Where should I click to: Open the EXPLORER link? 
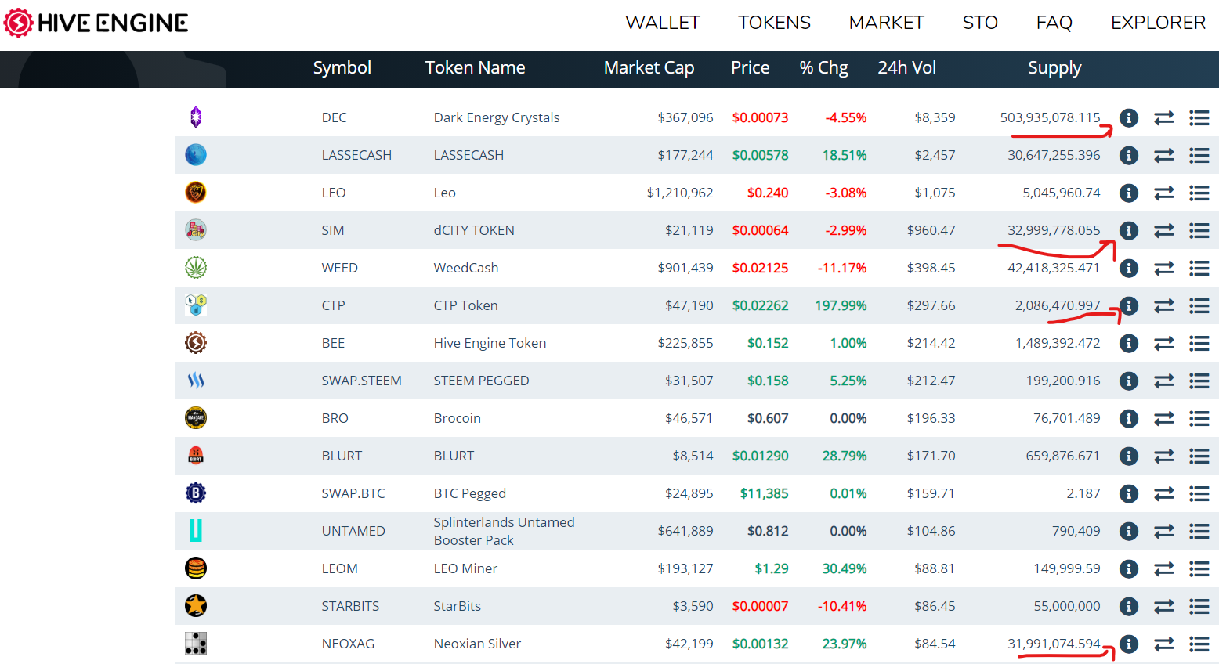tap(1158, 23)
